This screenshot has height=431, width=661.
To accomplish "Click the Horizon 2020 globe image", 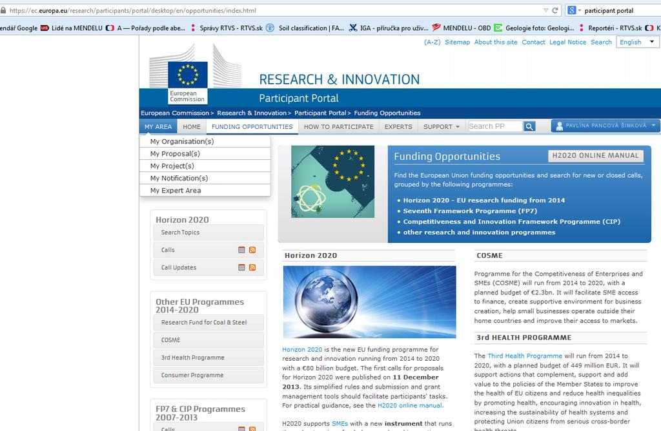I will (x=369, y=302).
